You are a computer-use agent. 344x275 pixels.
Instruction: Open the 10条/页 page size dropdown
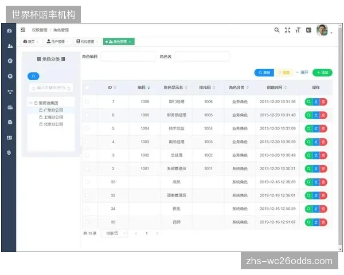(x=114, y=233)
